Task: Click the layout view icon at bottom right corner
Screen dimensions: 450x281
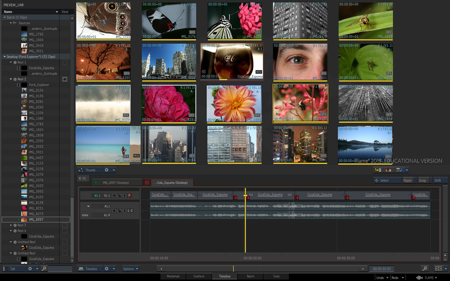Action: click(438, 269)
